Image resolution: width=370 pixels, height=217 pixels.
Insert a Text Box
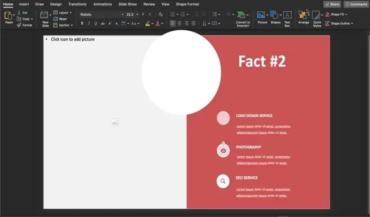tap(287, 18)
